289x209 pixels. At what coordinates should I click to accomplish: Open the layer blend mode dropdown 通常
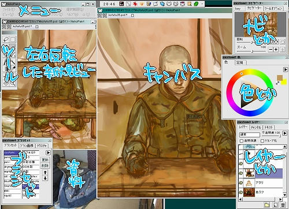(249, 135)
